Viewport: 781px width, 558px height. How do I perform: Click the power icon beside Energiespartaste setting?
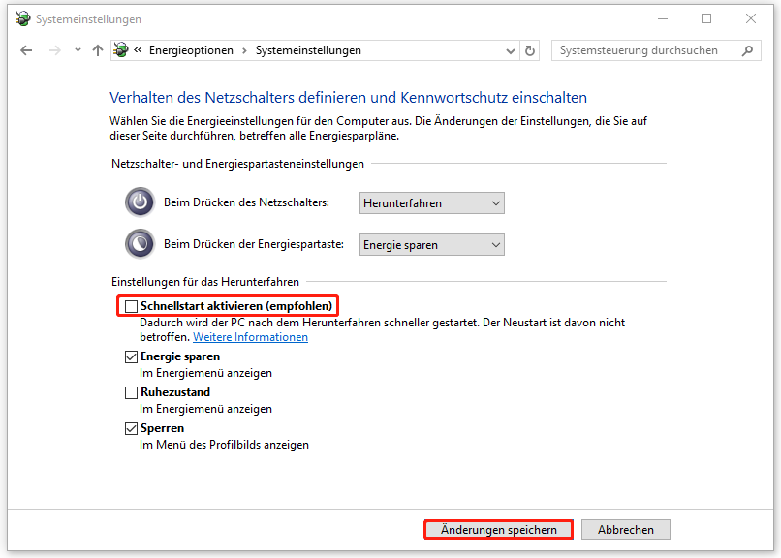[x=140, y=243]
